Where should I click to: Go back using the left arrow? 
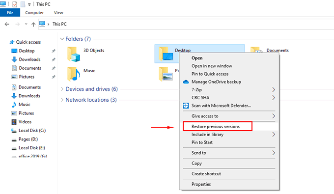click(x=7, y=24)
